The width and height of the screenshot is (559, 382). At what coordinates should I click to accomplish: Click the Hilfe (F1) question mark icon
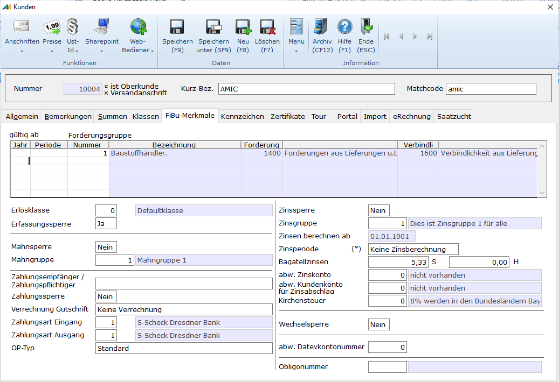(345, 27)
